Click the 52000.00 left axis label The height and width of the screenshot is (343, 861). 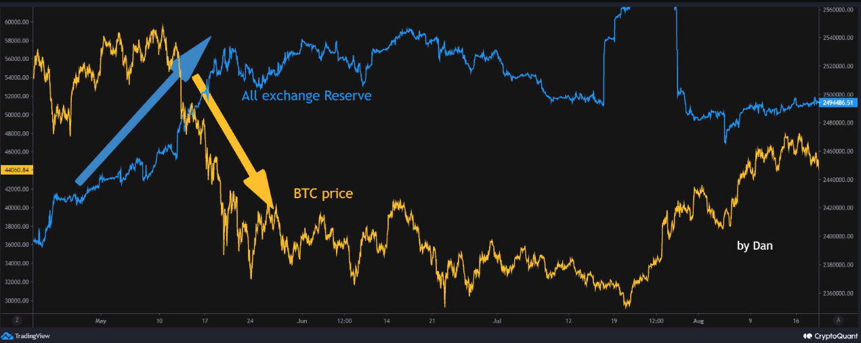16,96
